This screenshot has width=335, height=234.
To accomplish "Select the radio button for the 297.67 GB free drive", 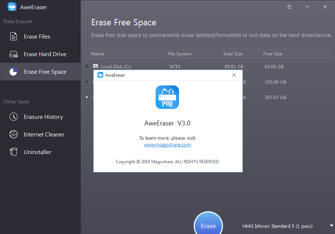I will 87,97.
